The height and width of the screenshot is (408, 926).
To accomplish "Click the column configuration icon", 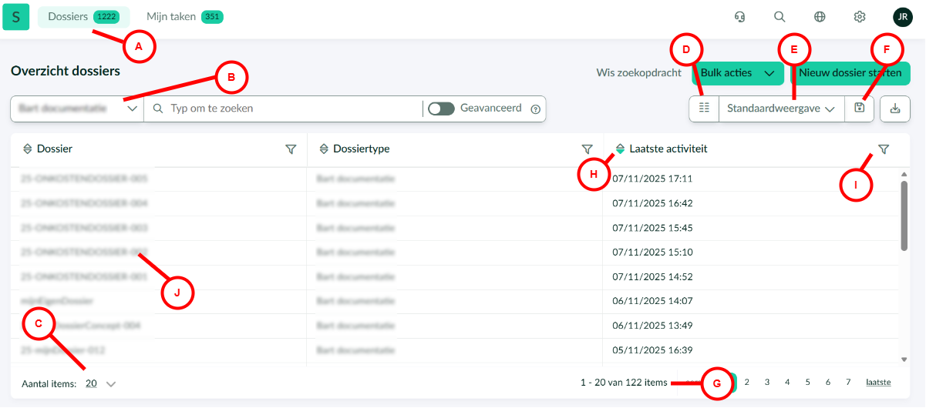I will [703, 109].
